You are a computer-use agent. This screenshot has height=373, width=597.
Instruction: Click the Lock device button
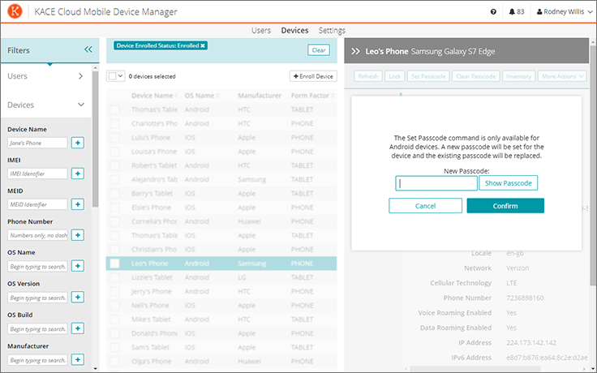tap(394, 76)
